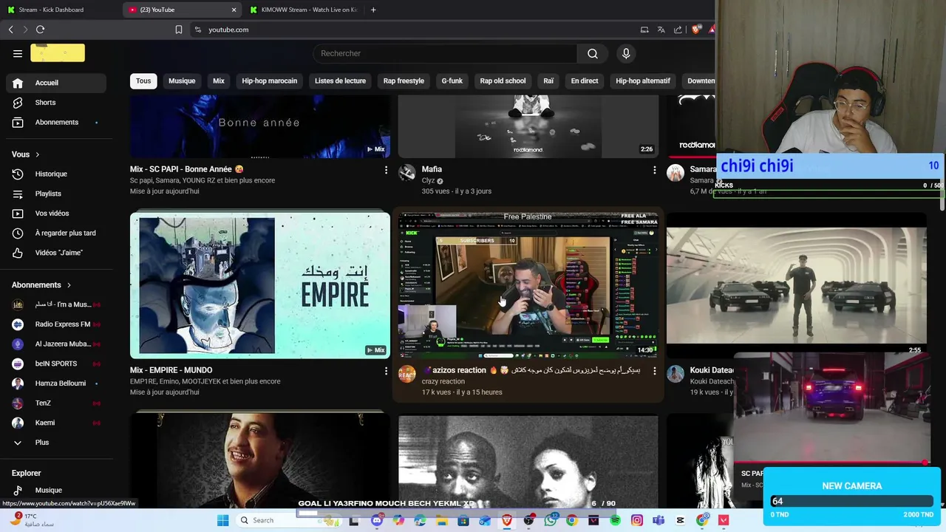Reload the YouTube page

tap(40, 30)
